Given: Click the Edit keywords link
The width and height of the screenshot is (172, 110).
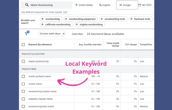Looking at the screenshot, I should tap(65, 12).
